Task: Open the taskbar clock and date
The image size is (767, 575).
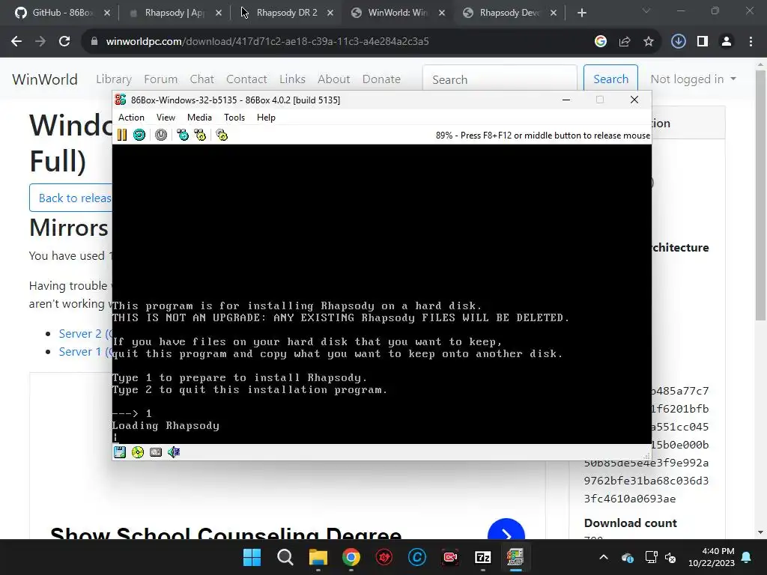Action: pyautogui.click(x=712, y=557)
